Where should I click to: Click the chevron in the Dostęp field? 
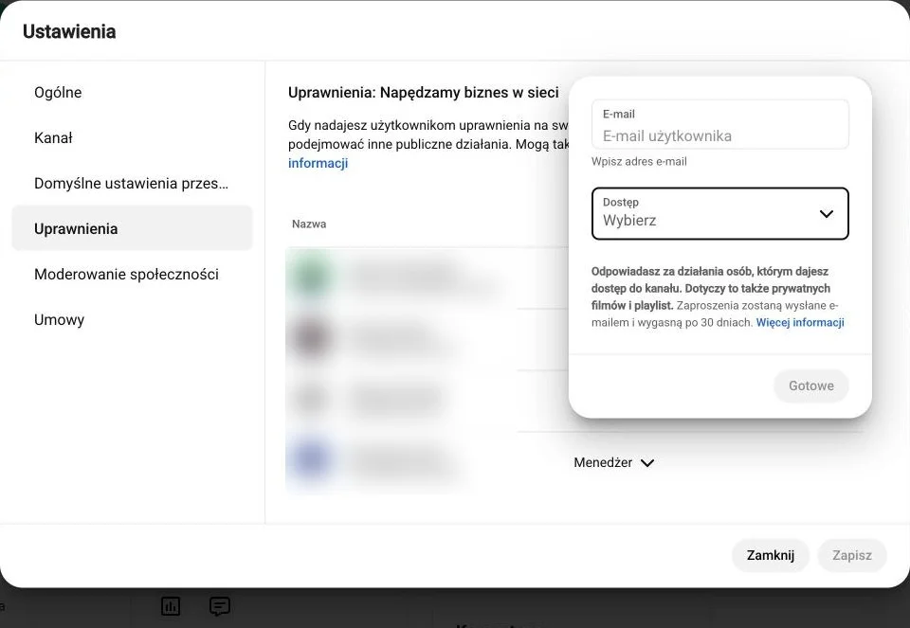[826, 213]
